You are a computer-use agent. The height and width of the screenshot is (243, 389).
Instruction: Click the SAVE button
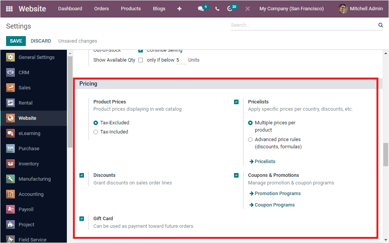(x=16, y=41)
